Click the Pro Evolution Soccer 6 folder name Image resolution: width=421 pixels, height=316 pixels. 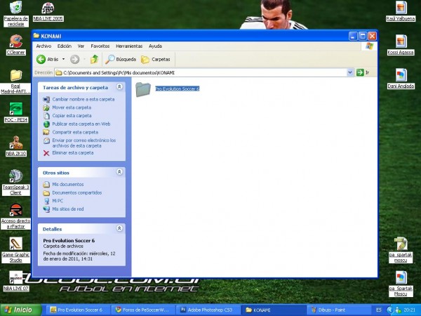(178, 88)
